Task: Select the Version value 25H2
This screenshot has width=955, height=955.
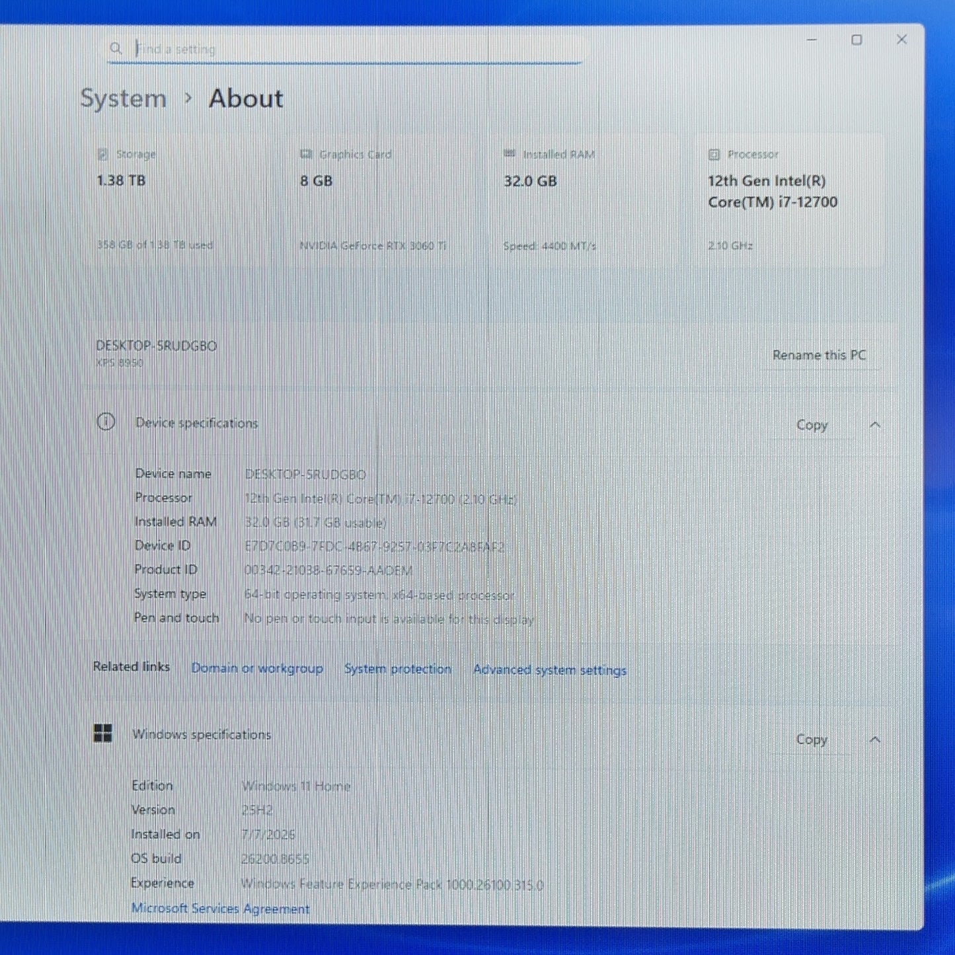Action: pyautogui.click(x=257, y=810)
